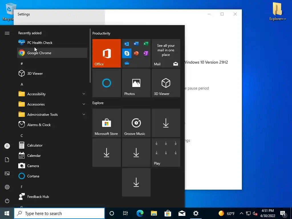
Task: Click the Word icon in Office tile group
Action: pyautogui.click(x=136, y=44)
